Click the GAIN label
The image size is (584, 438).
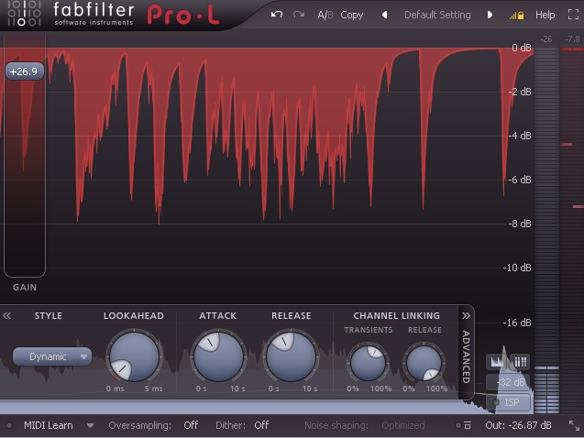click(x=25, y=288)
